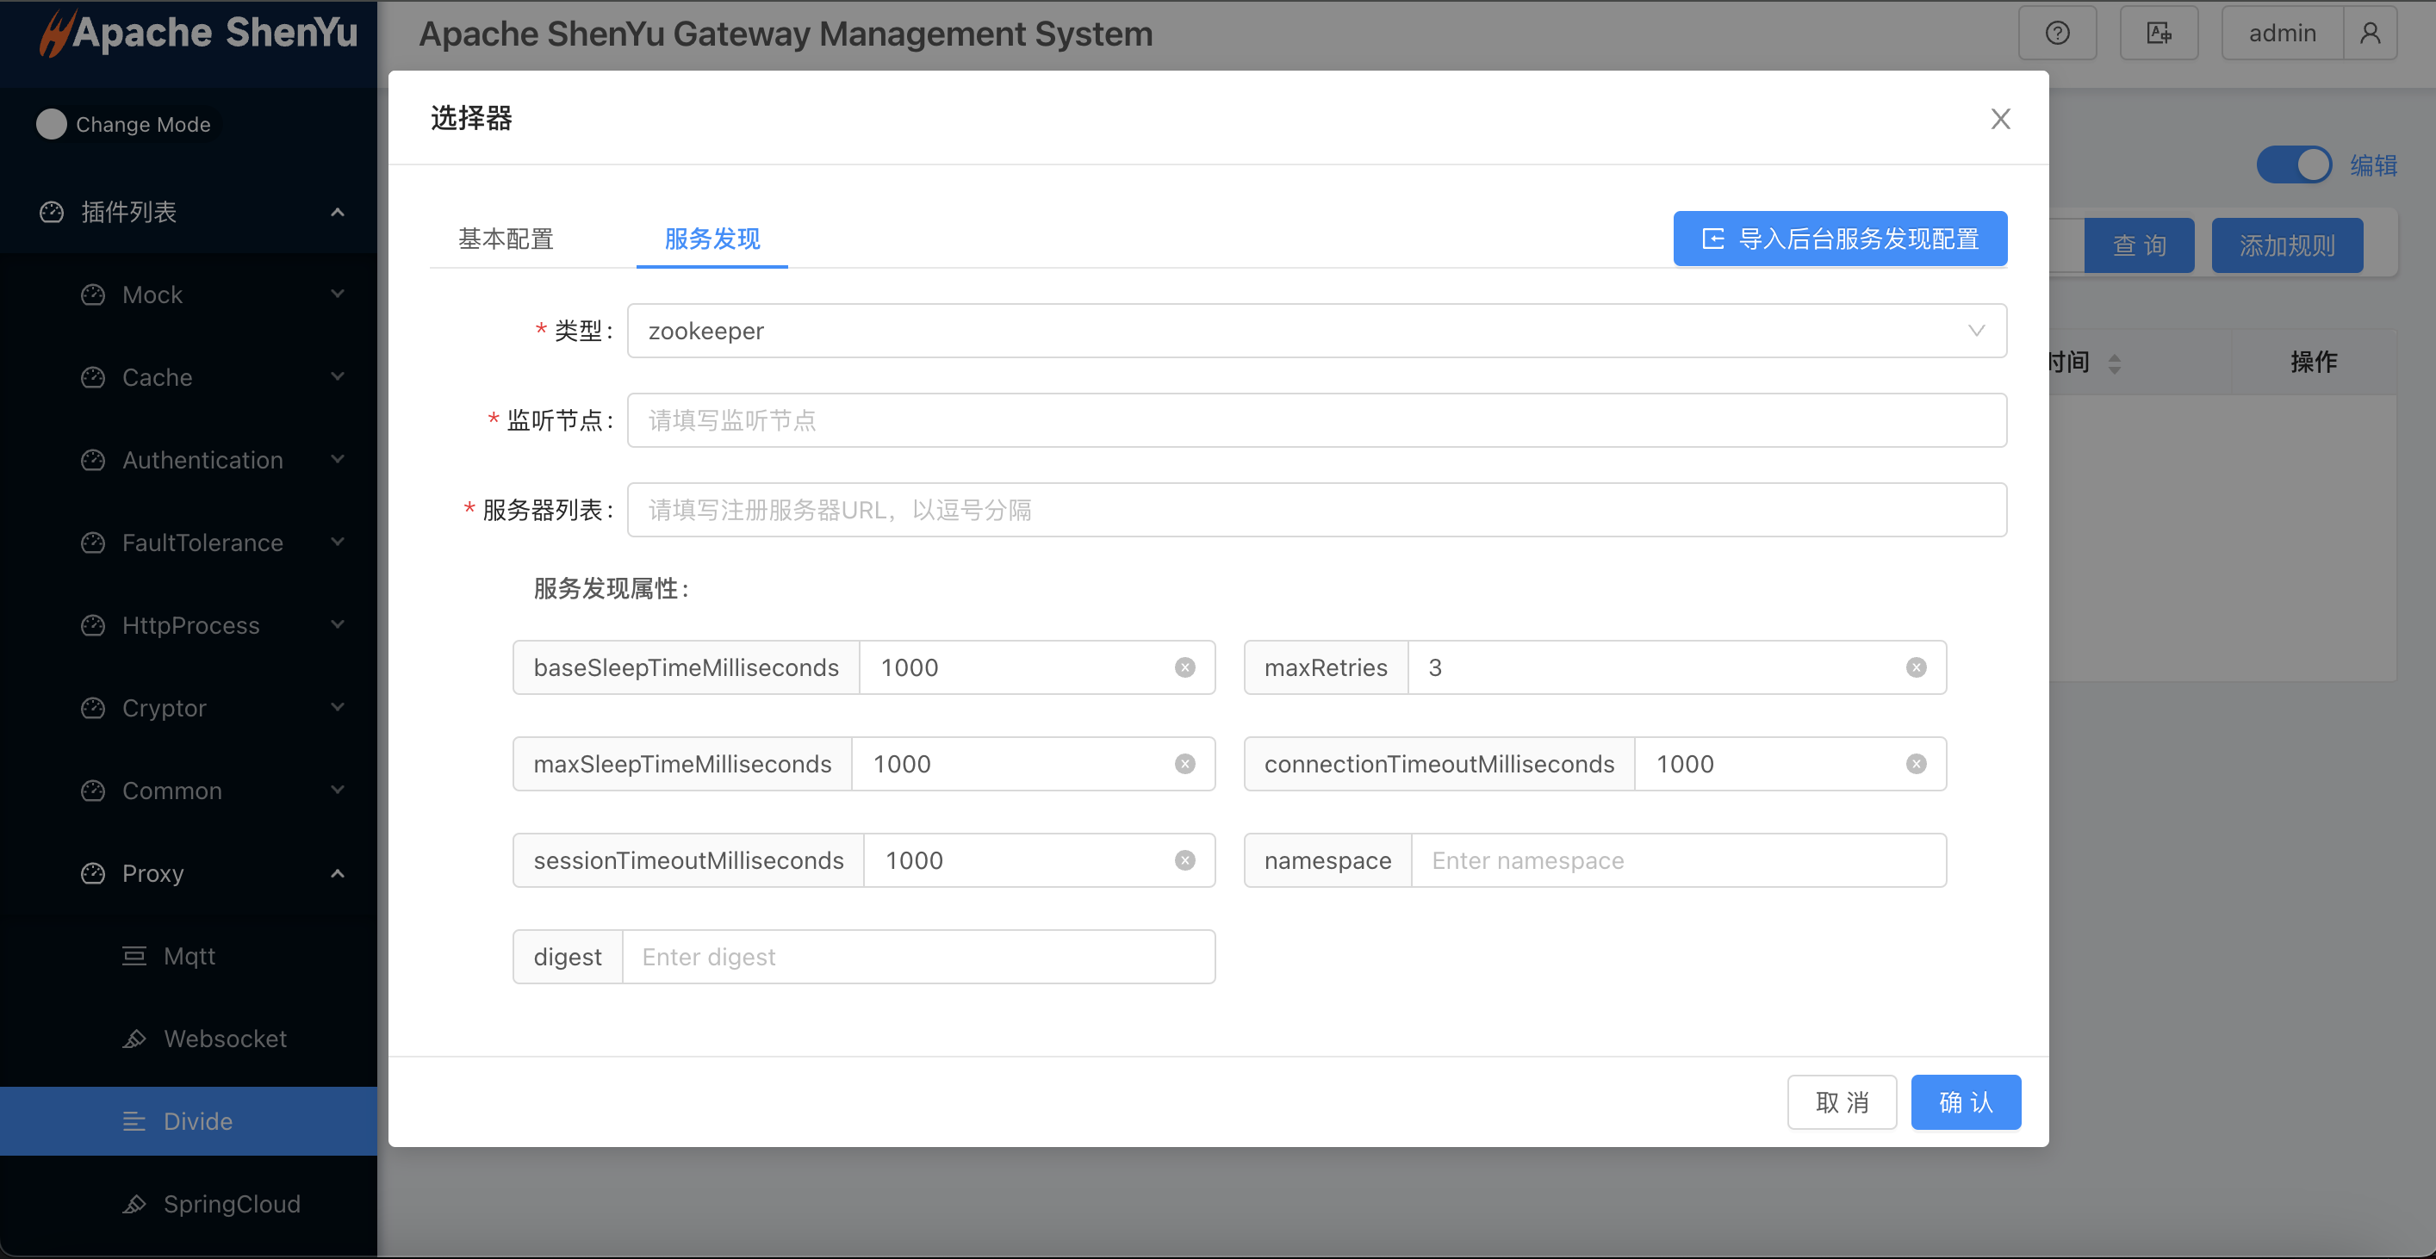This screenshot has width=2436, height=1259.
Task: Switch to the 基本配置 tab
Action: 506,239
